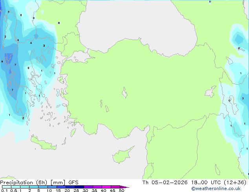Image resolution: width=249 pixels, height=192 pixels.
Task: Select the 25–30 mm dark blue legend swatch
Action: tap(79, 187)
